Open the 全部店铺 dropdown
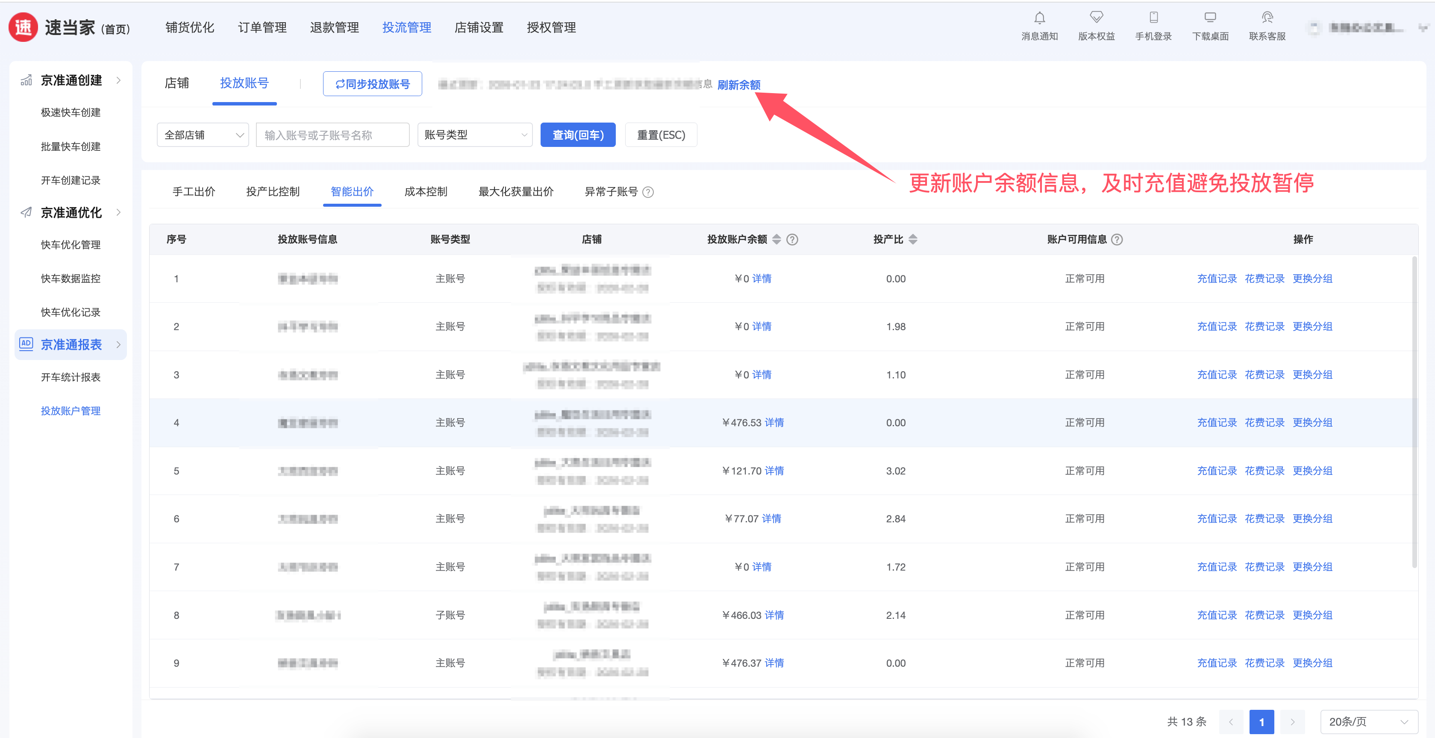Viewport: 1435px width, 738px height. point(203,135)
